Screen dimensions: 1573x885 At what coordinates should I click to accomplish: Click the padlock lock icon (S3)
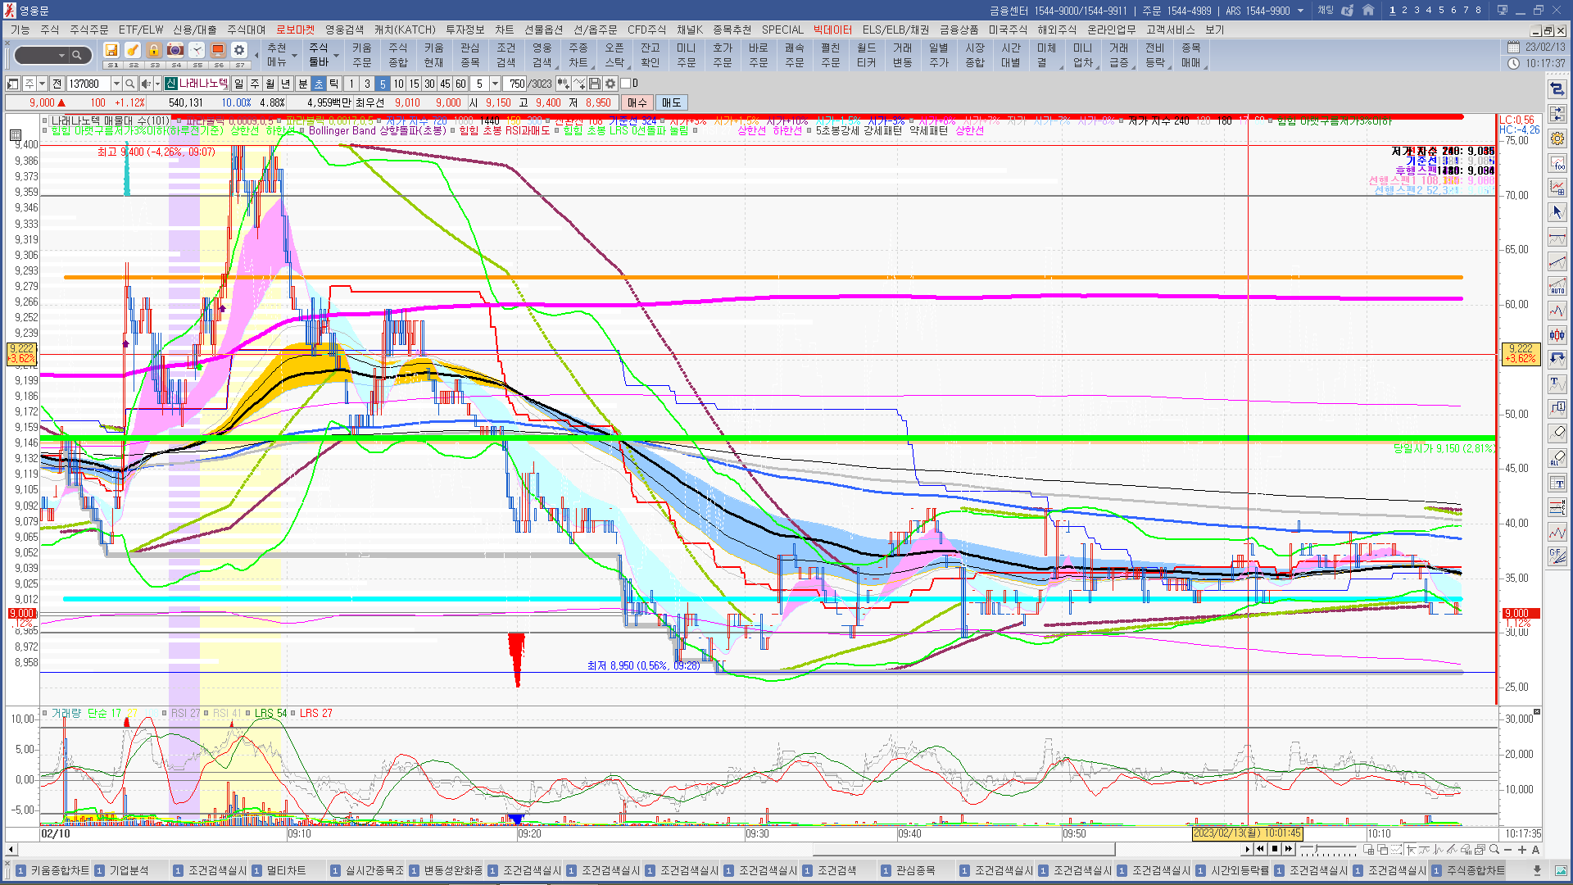click(x=153, y=51)
